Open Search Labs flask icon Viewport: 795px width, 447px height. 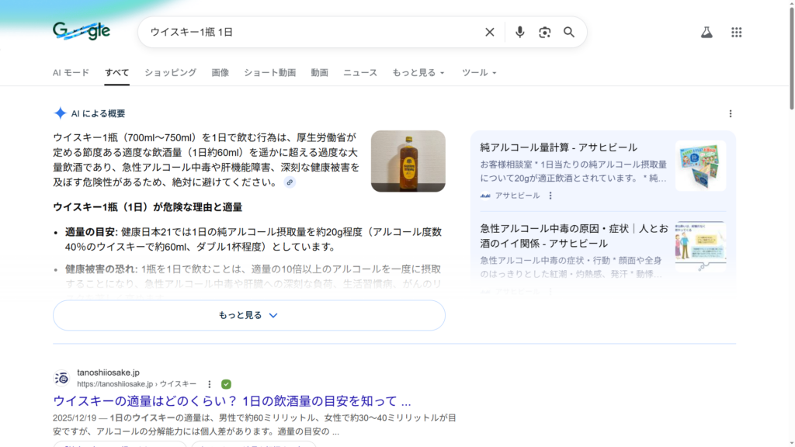(x=706, y=32)
